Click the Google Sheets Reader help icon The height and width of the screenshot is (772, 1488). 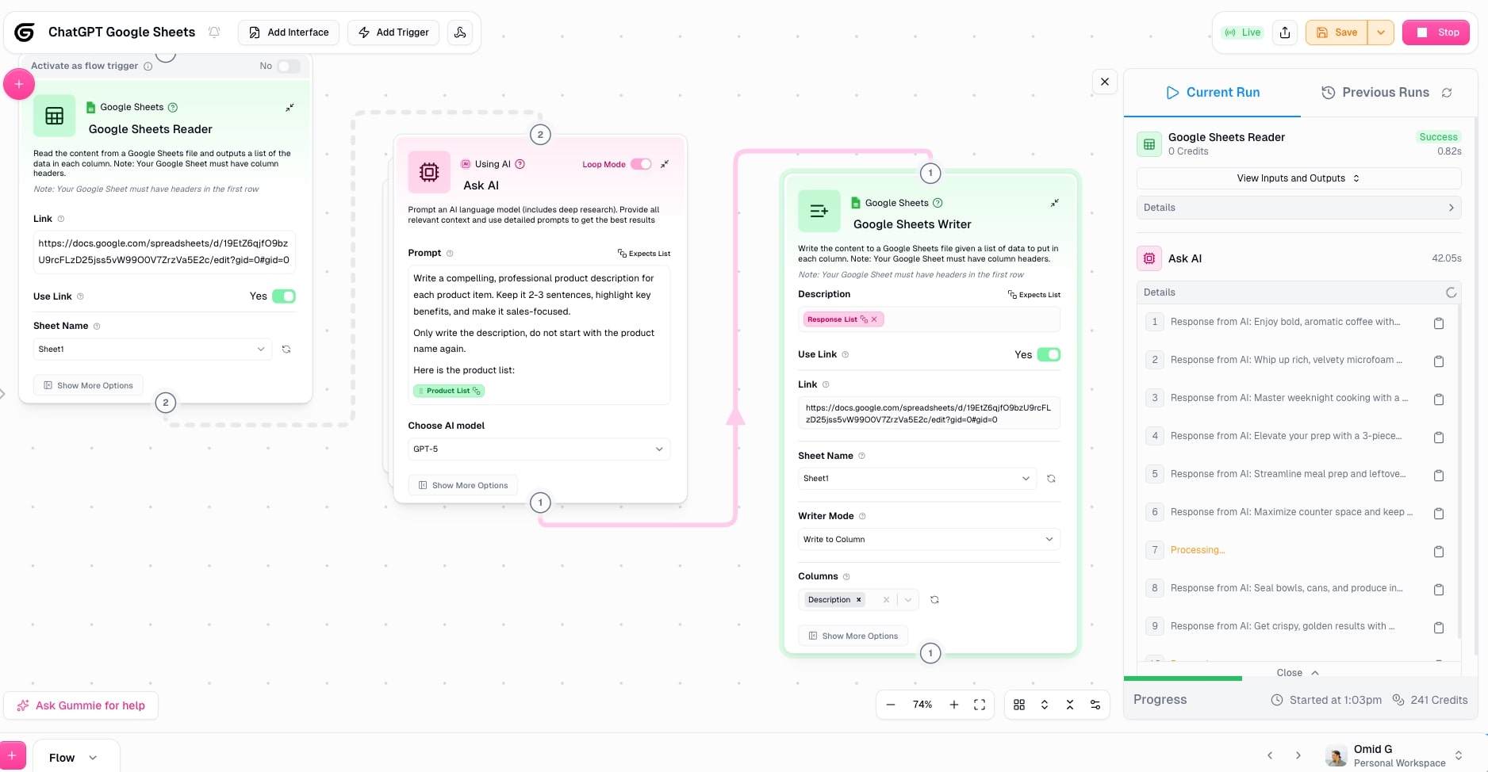point(173,107)
